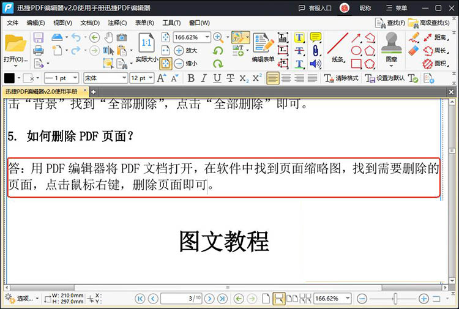The width and height of the screenshot is (459, 309).
Task: Open the 图章 stamp tool
Action: pyautogui.click(x=392, y=48)
